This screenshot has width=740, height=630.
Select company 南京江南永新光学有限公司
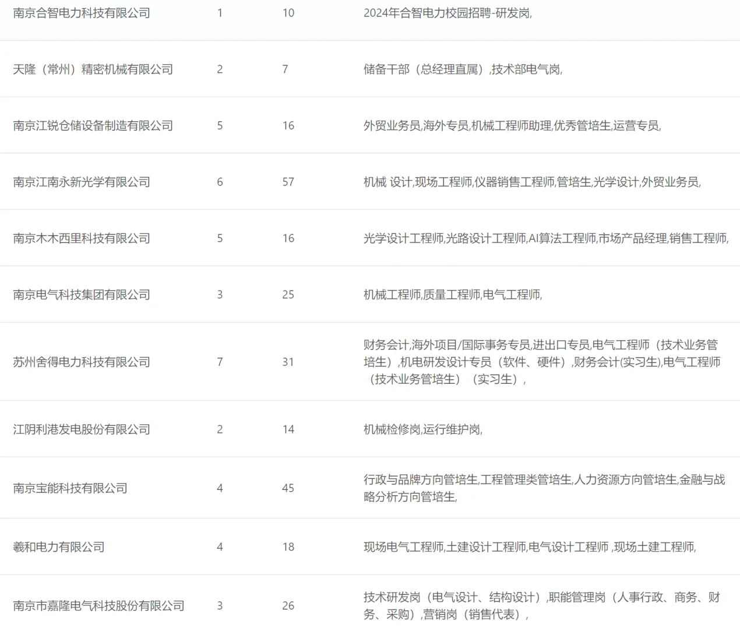click(x=82, y=182)
